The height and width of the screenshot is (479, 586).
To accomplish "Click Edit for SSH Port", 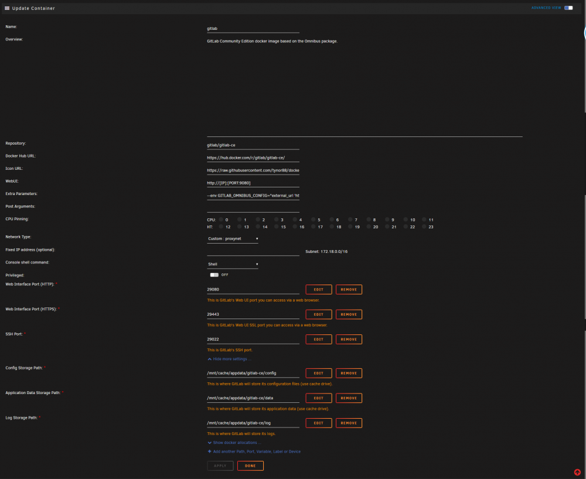I will click(x=318, y=340).
